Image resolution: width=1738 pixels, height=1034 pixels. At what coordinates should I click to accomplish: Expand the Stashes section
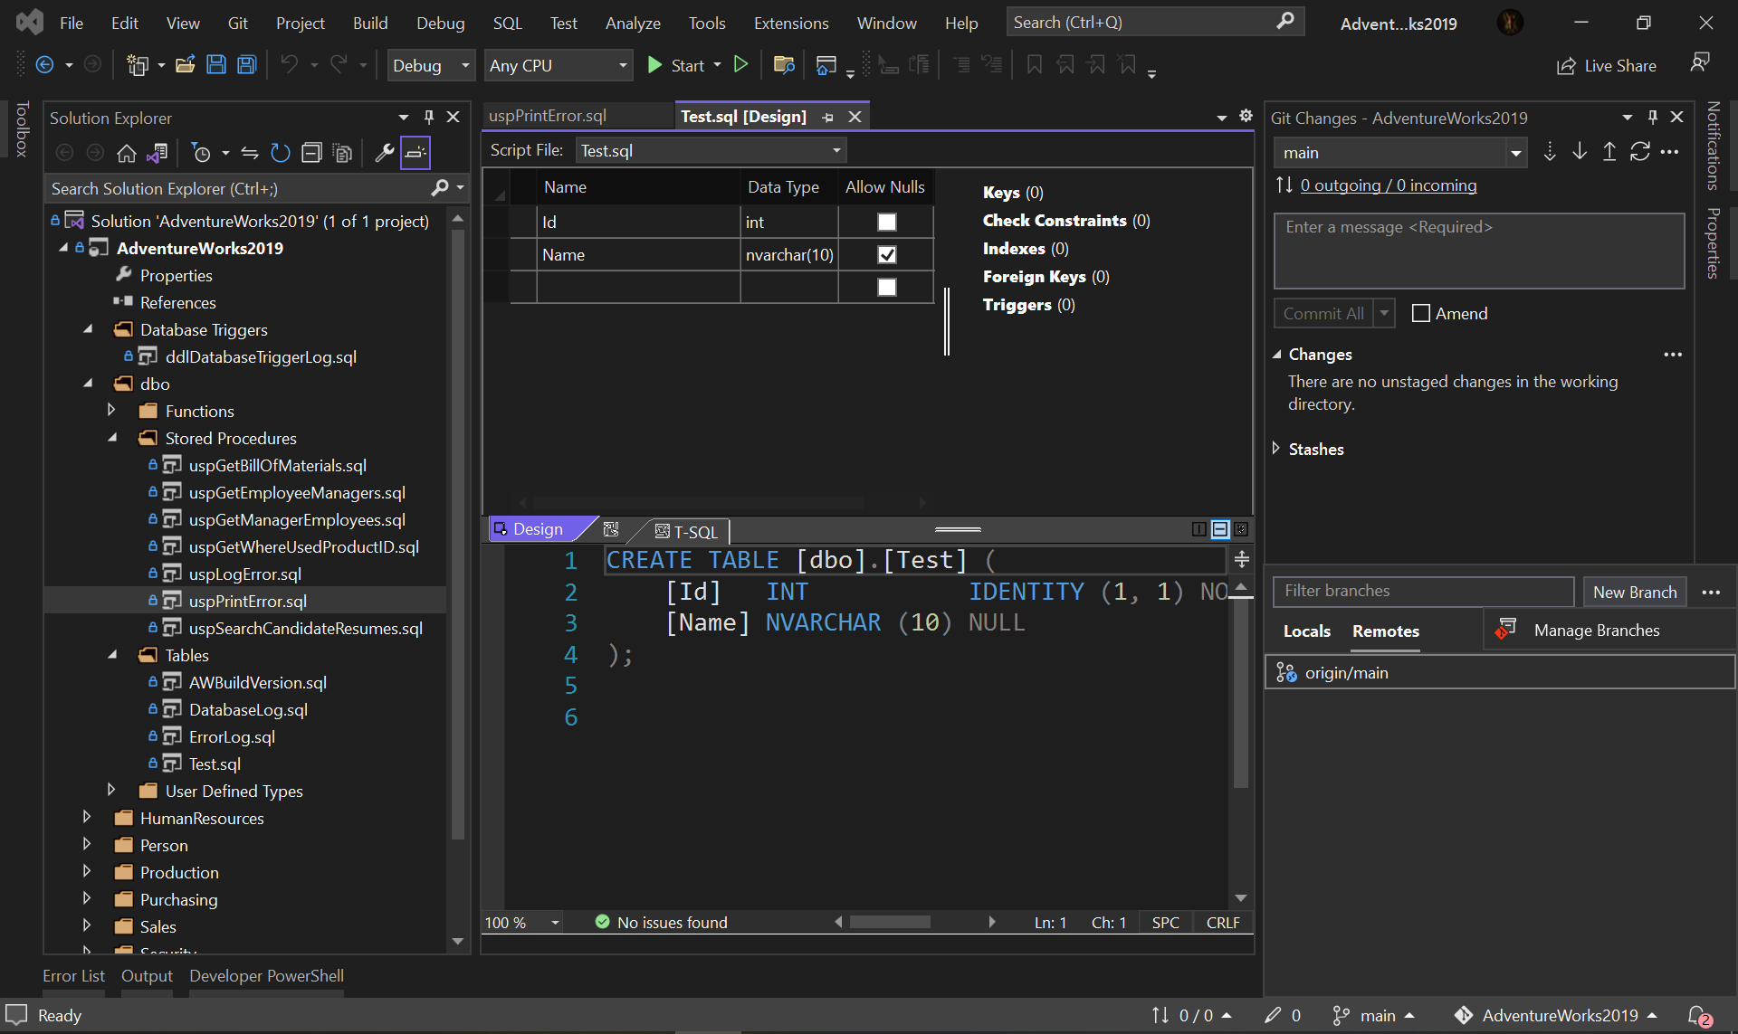(x=1276, y=449)
